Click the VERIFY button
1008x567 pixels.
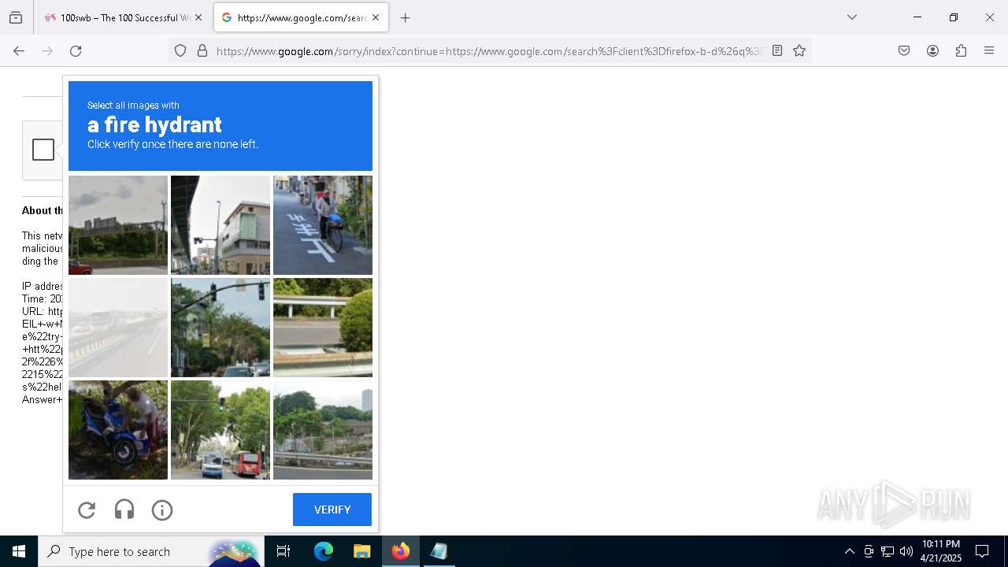tap(332, 510)
